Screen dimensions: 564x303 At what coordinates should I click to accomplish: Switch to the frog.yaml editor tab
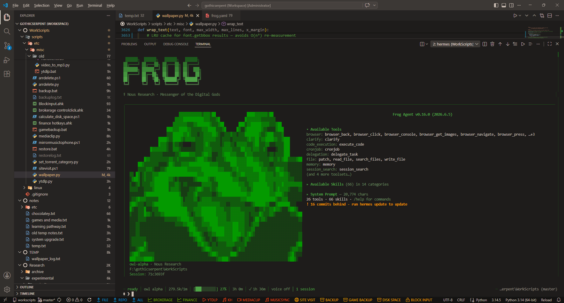pyautogui.click(x=222, y=16)
